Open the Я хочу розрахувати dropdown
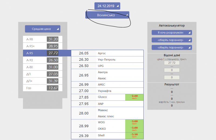The height and width of the screenshot is (140, 216). pyautogui.click(x=171, y=32)
